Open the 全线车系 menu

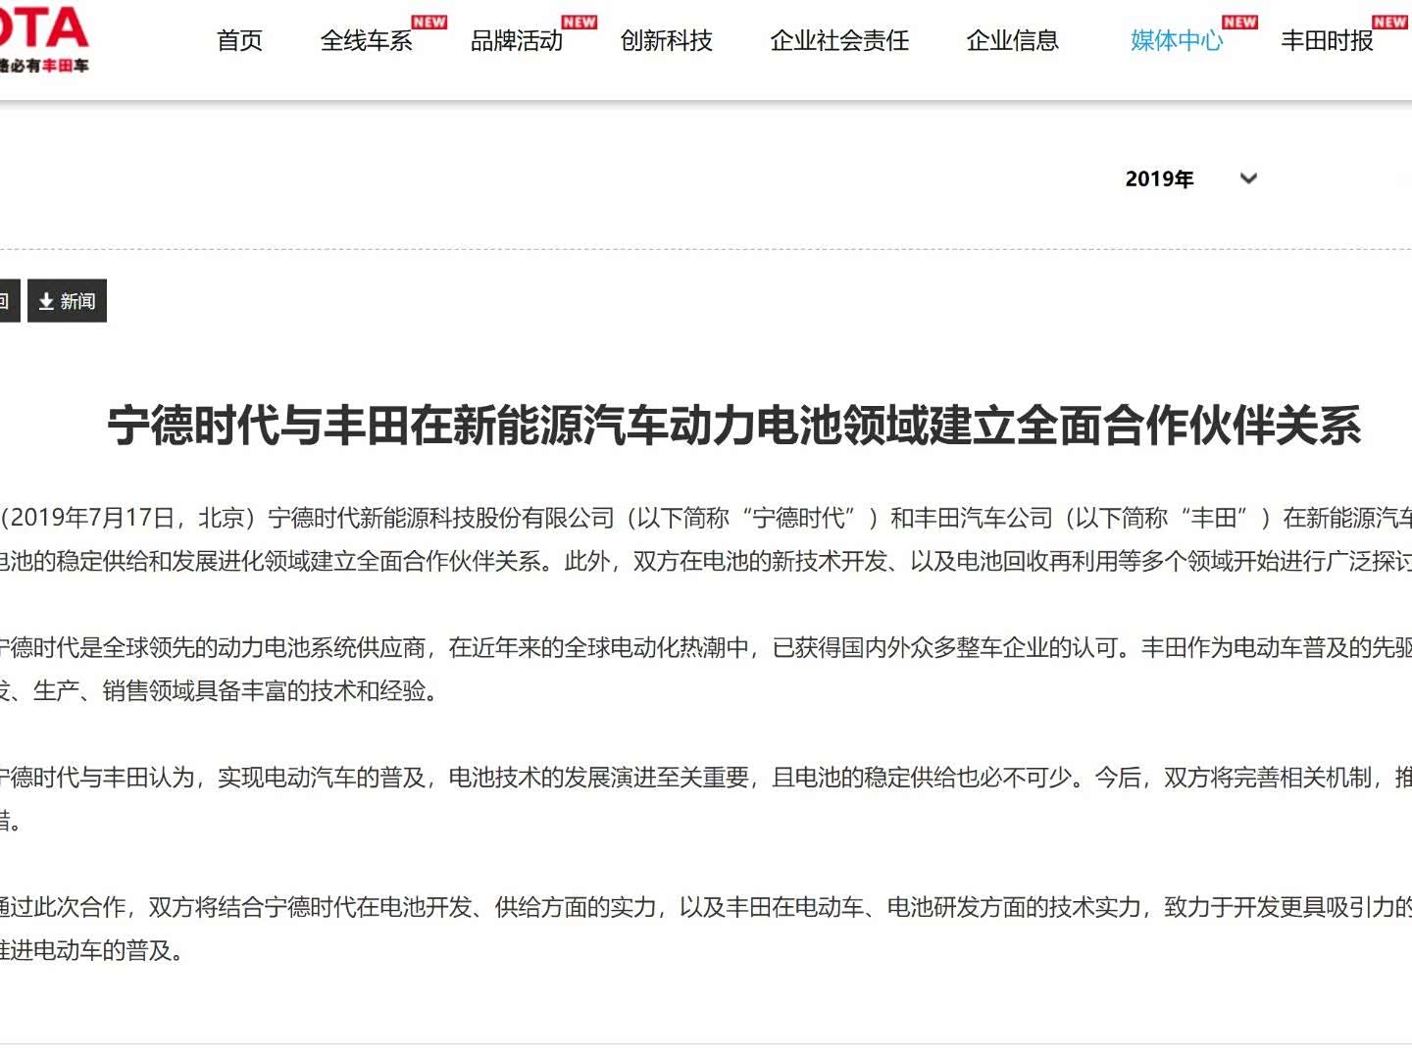366,40
